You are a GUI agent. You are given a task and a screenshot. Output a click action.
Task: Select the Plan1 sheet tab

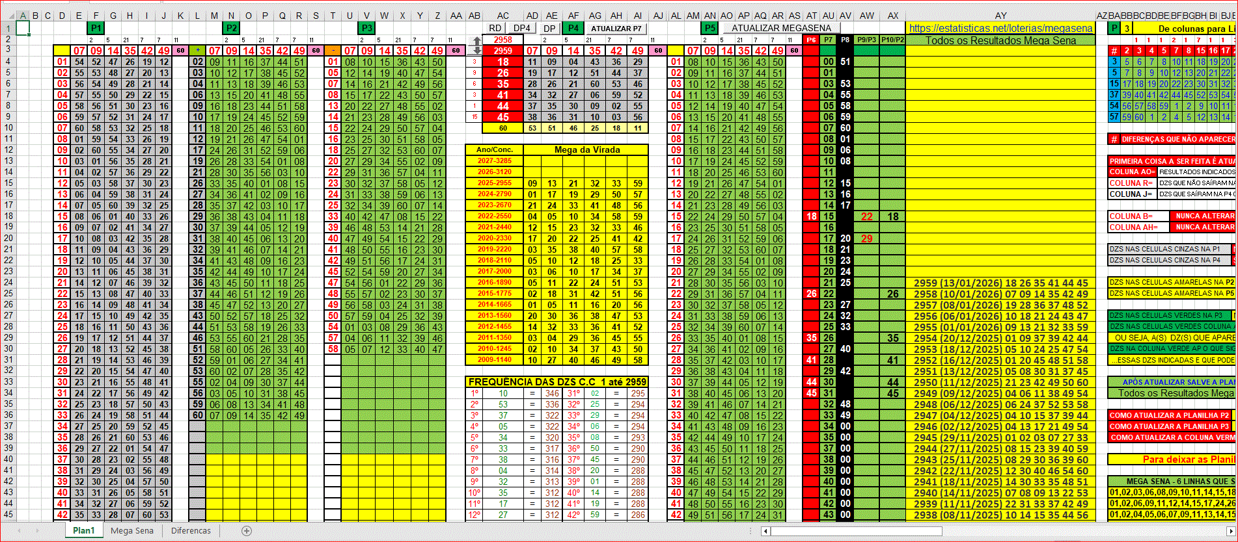coord(83,531)
